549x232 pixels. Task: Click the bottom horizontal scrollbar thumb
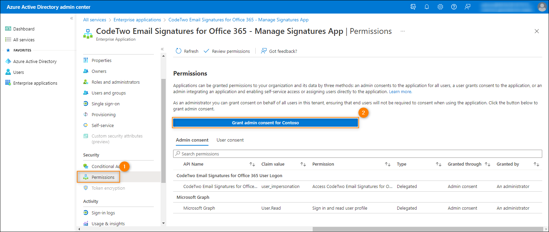[428, 229]
